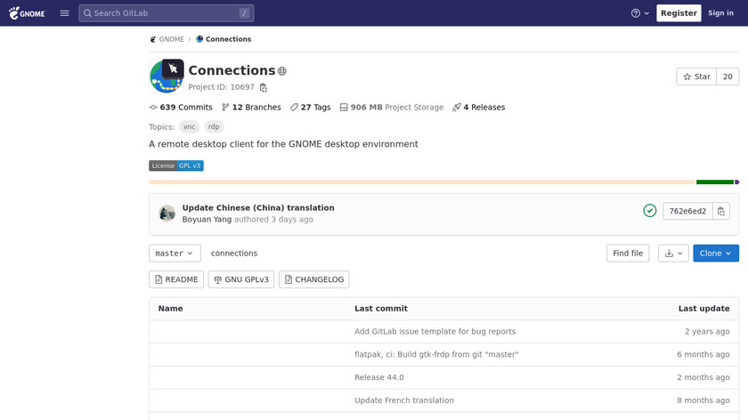Click the Connections project avatar
Screen dimensions: 748x420
[x=167, y=77]
